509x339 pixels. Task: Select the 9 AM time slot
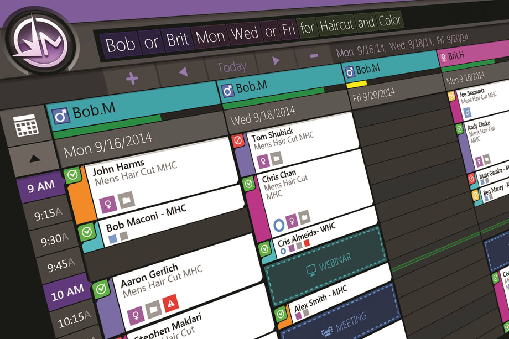pos(41,187)
